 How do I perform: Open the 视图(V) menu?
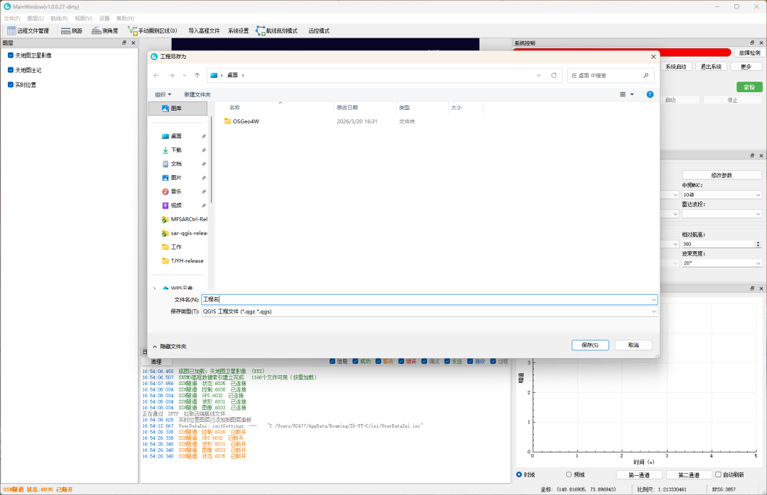coord(83,18)
